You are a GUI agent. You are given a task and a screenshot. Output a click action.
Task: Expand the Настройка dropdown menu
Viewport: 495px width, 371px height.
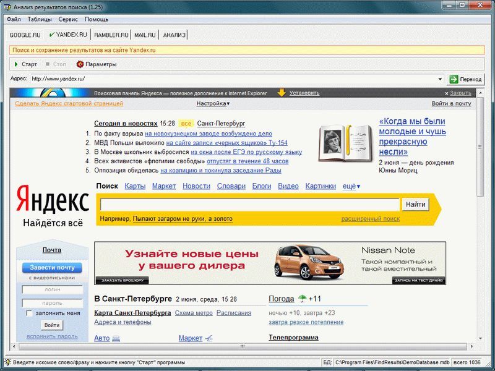tap(228, 103)
